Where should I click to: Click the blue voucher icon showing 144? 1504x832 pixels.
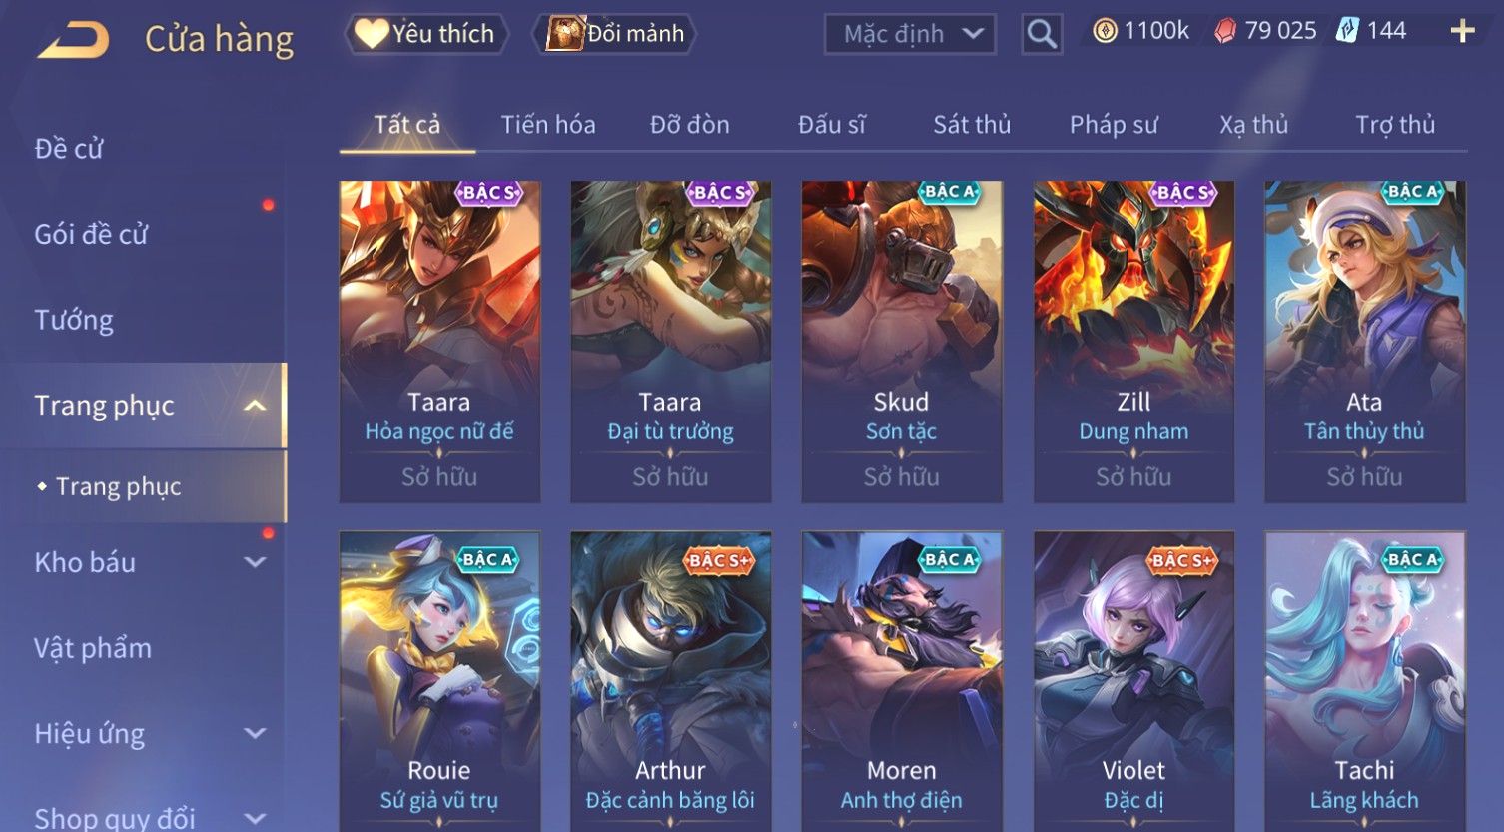click(x=1347, y=31)
